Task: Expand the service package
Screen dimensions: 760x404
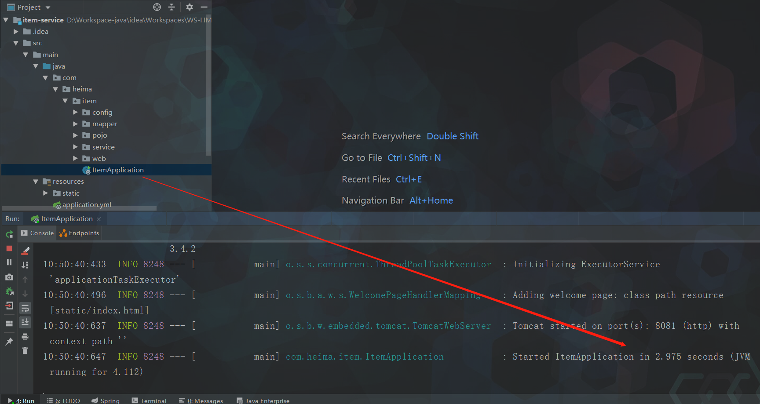Action: tap(75, 147)
